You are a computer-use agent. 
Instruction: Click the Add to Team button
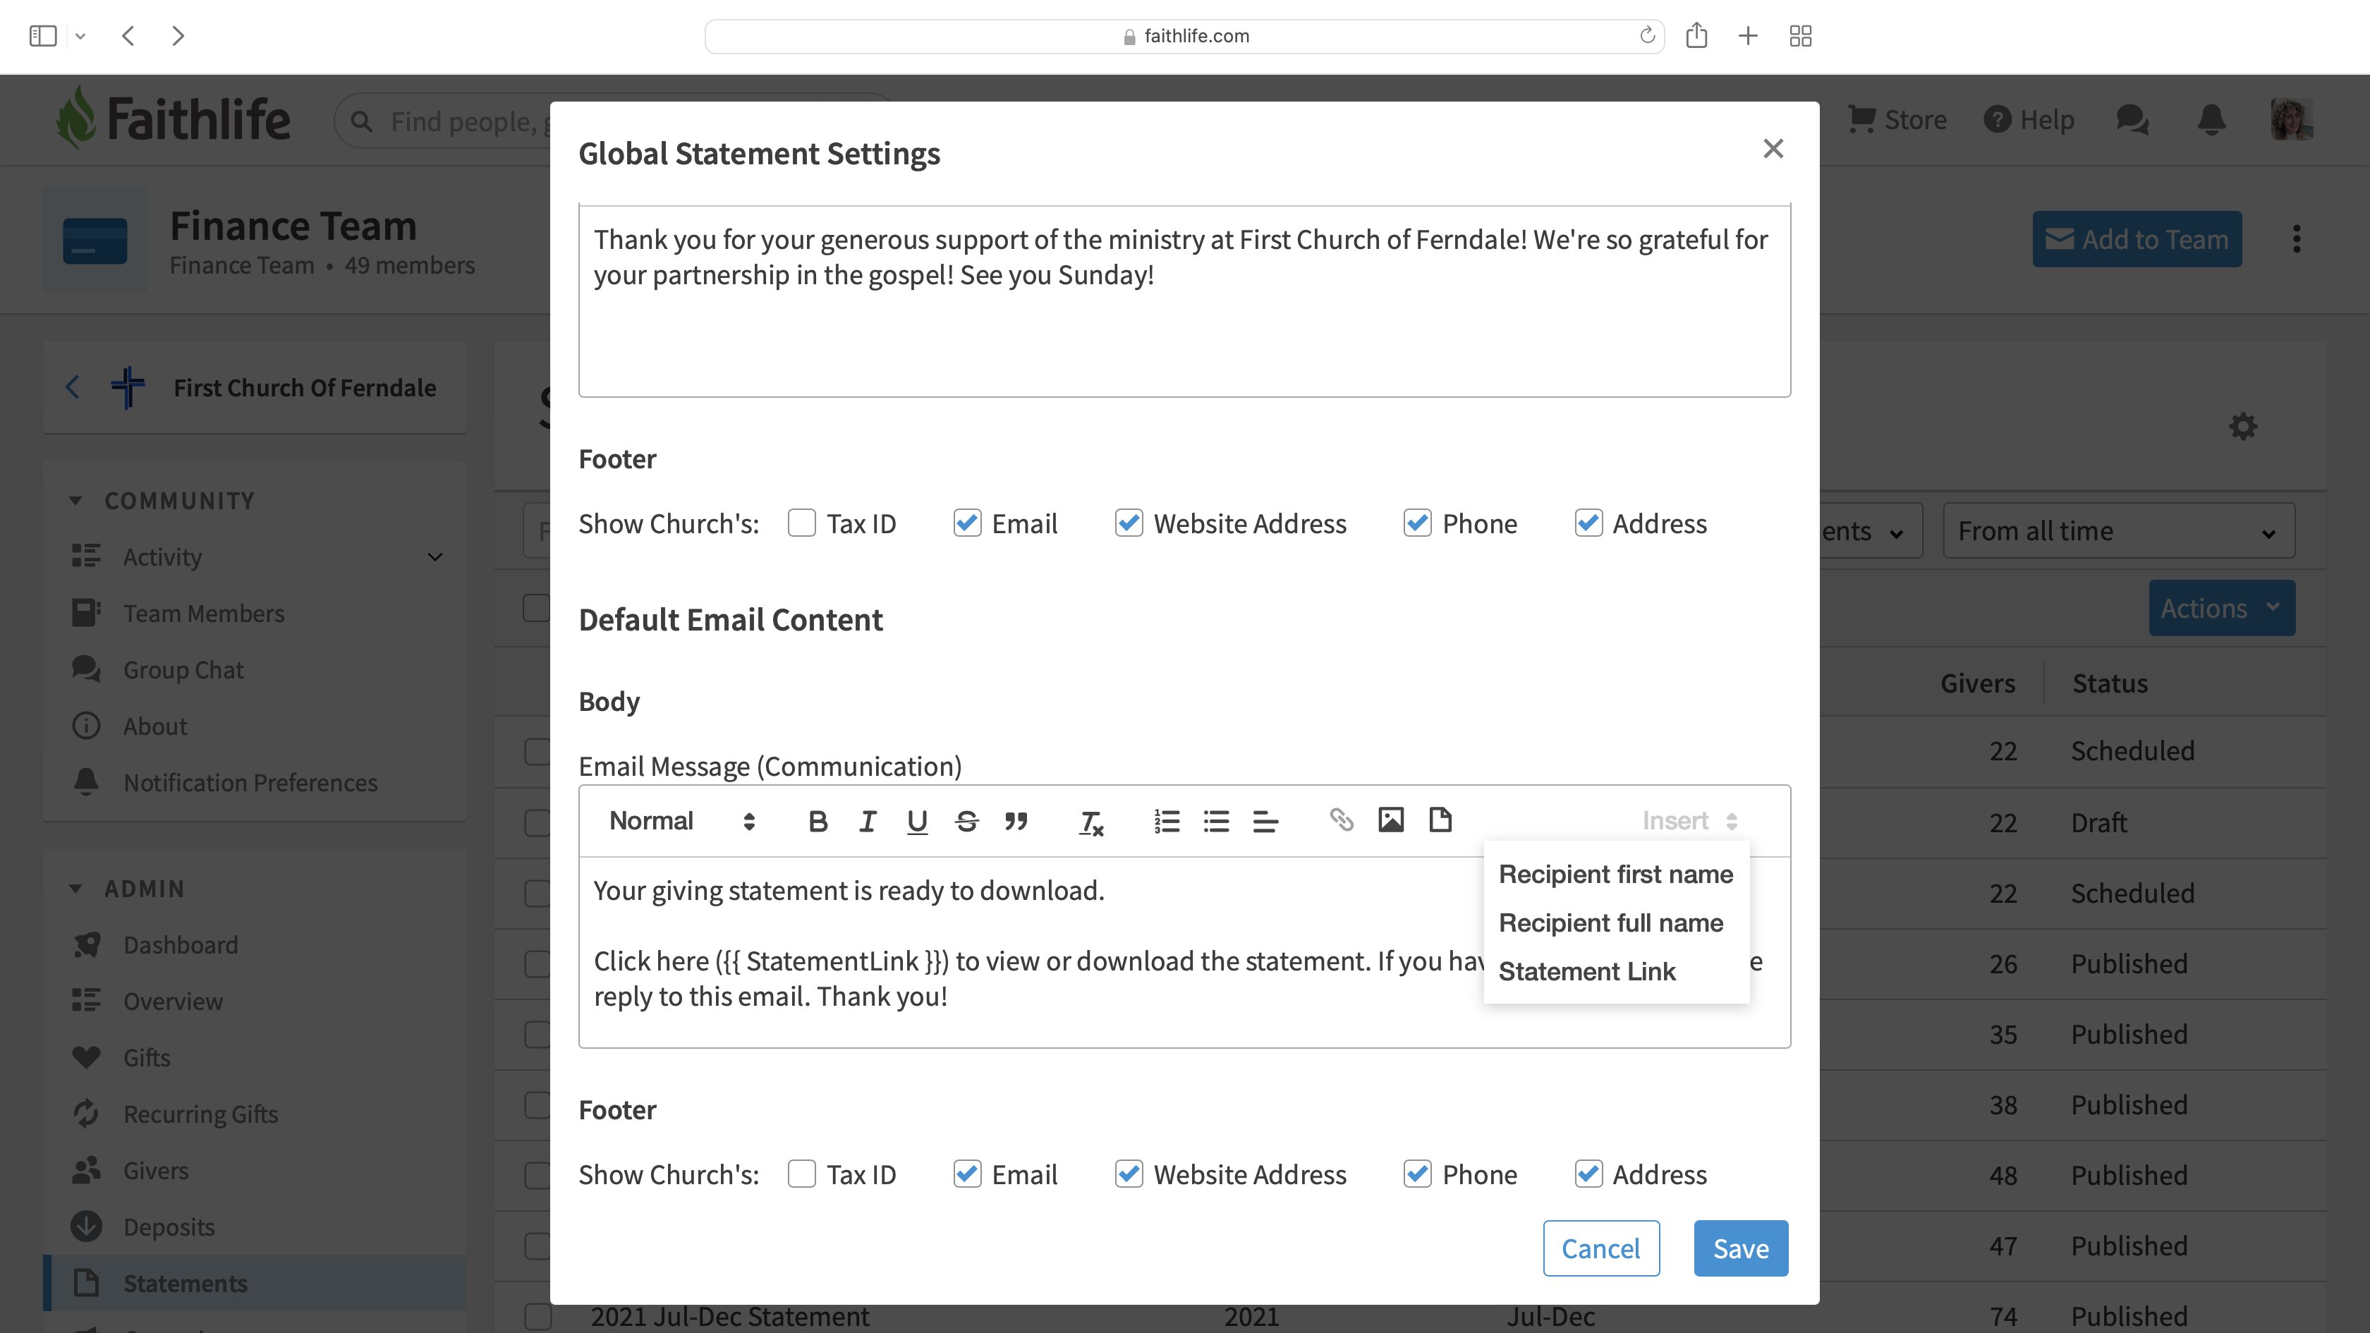[2137, 239]
